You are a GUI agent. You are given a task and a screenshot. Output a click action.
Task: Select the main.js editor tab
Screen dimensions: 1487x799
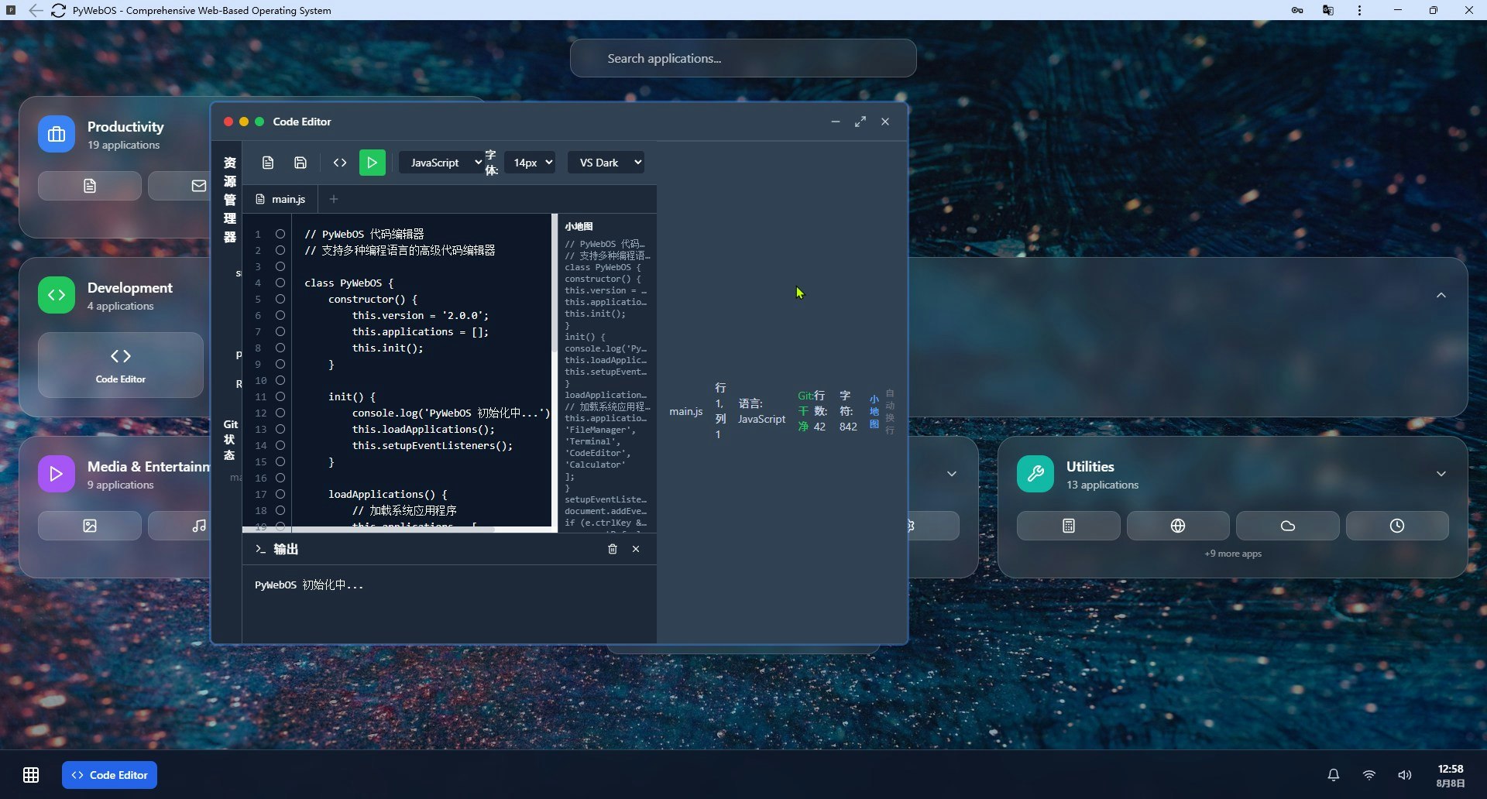[281, 199]
